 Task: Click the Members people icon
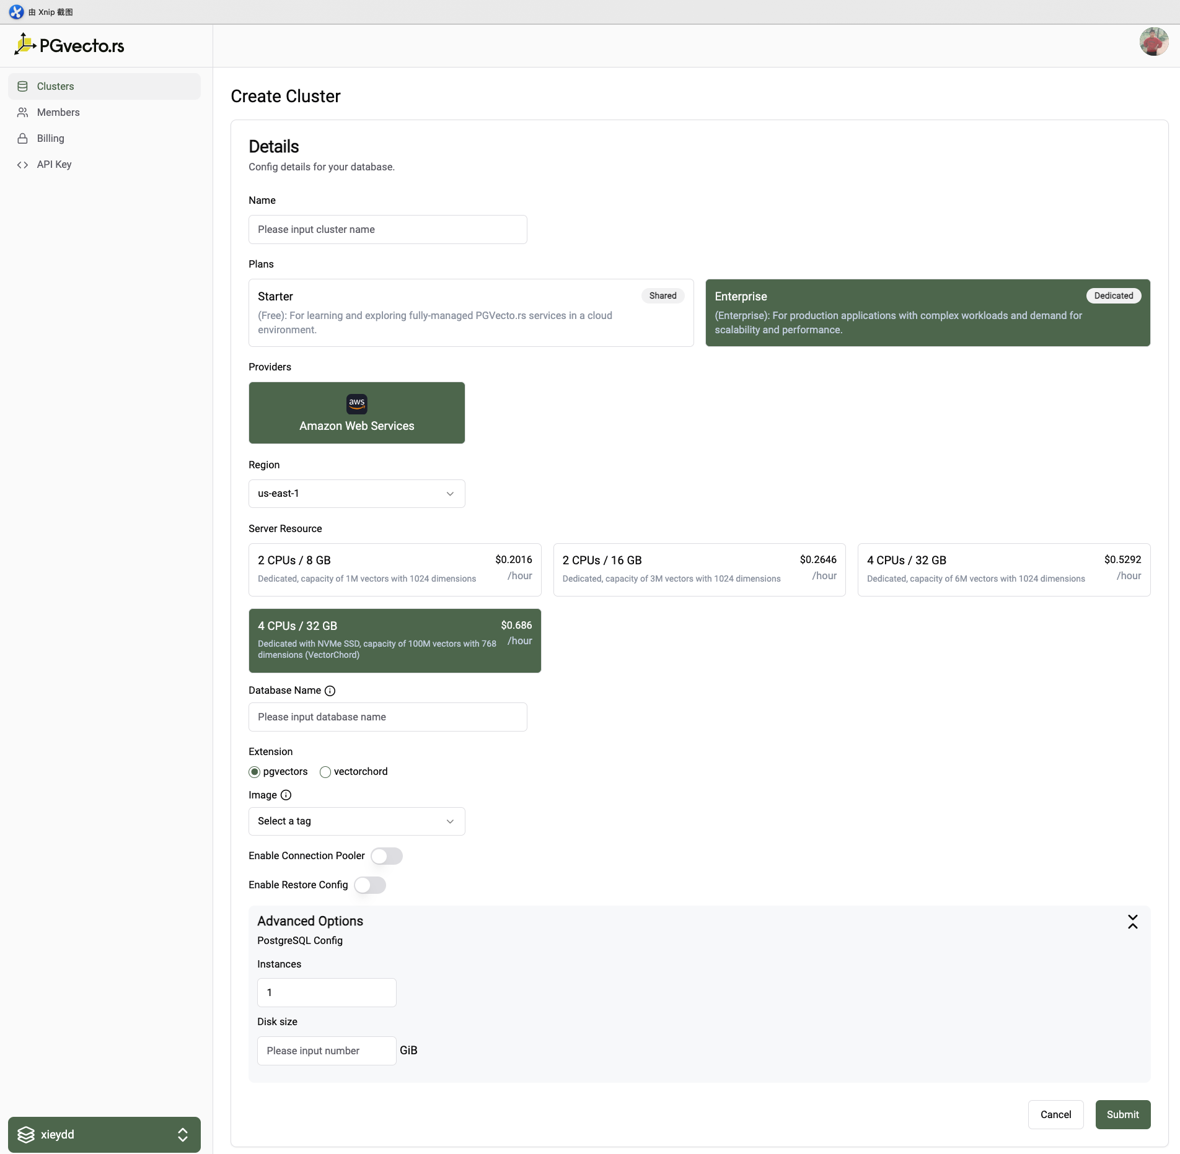(x=23, y=112)
